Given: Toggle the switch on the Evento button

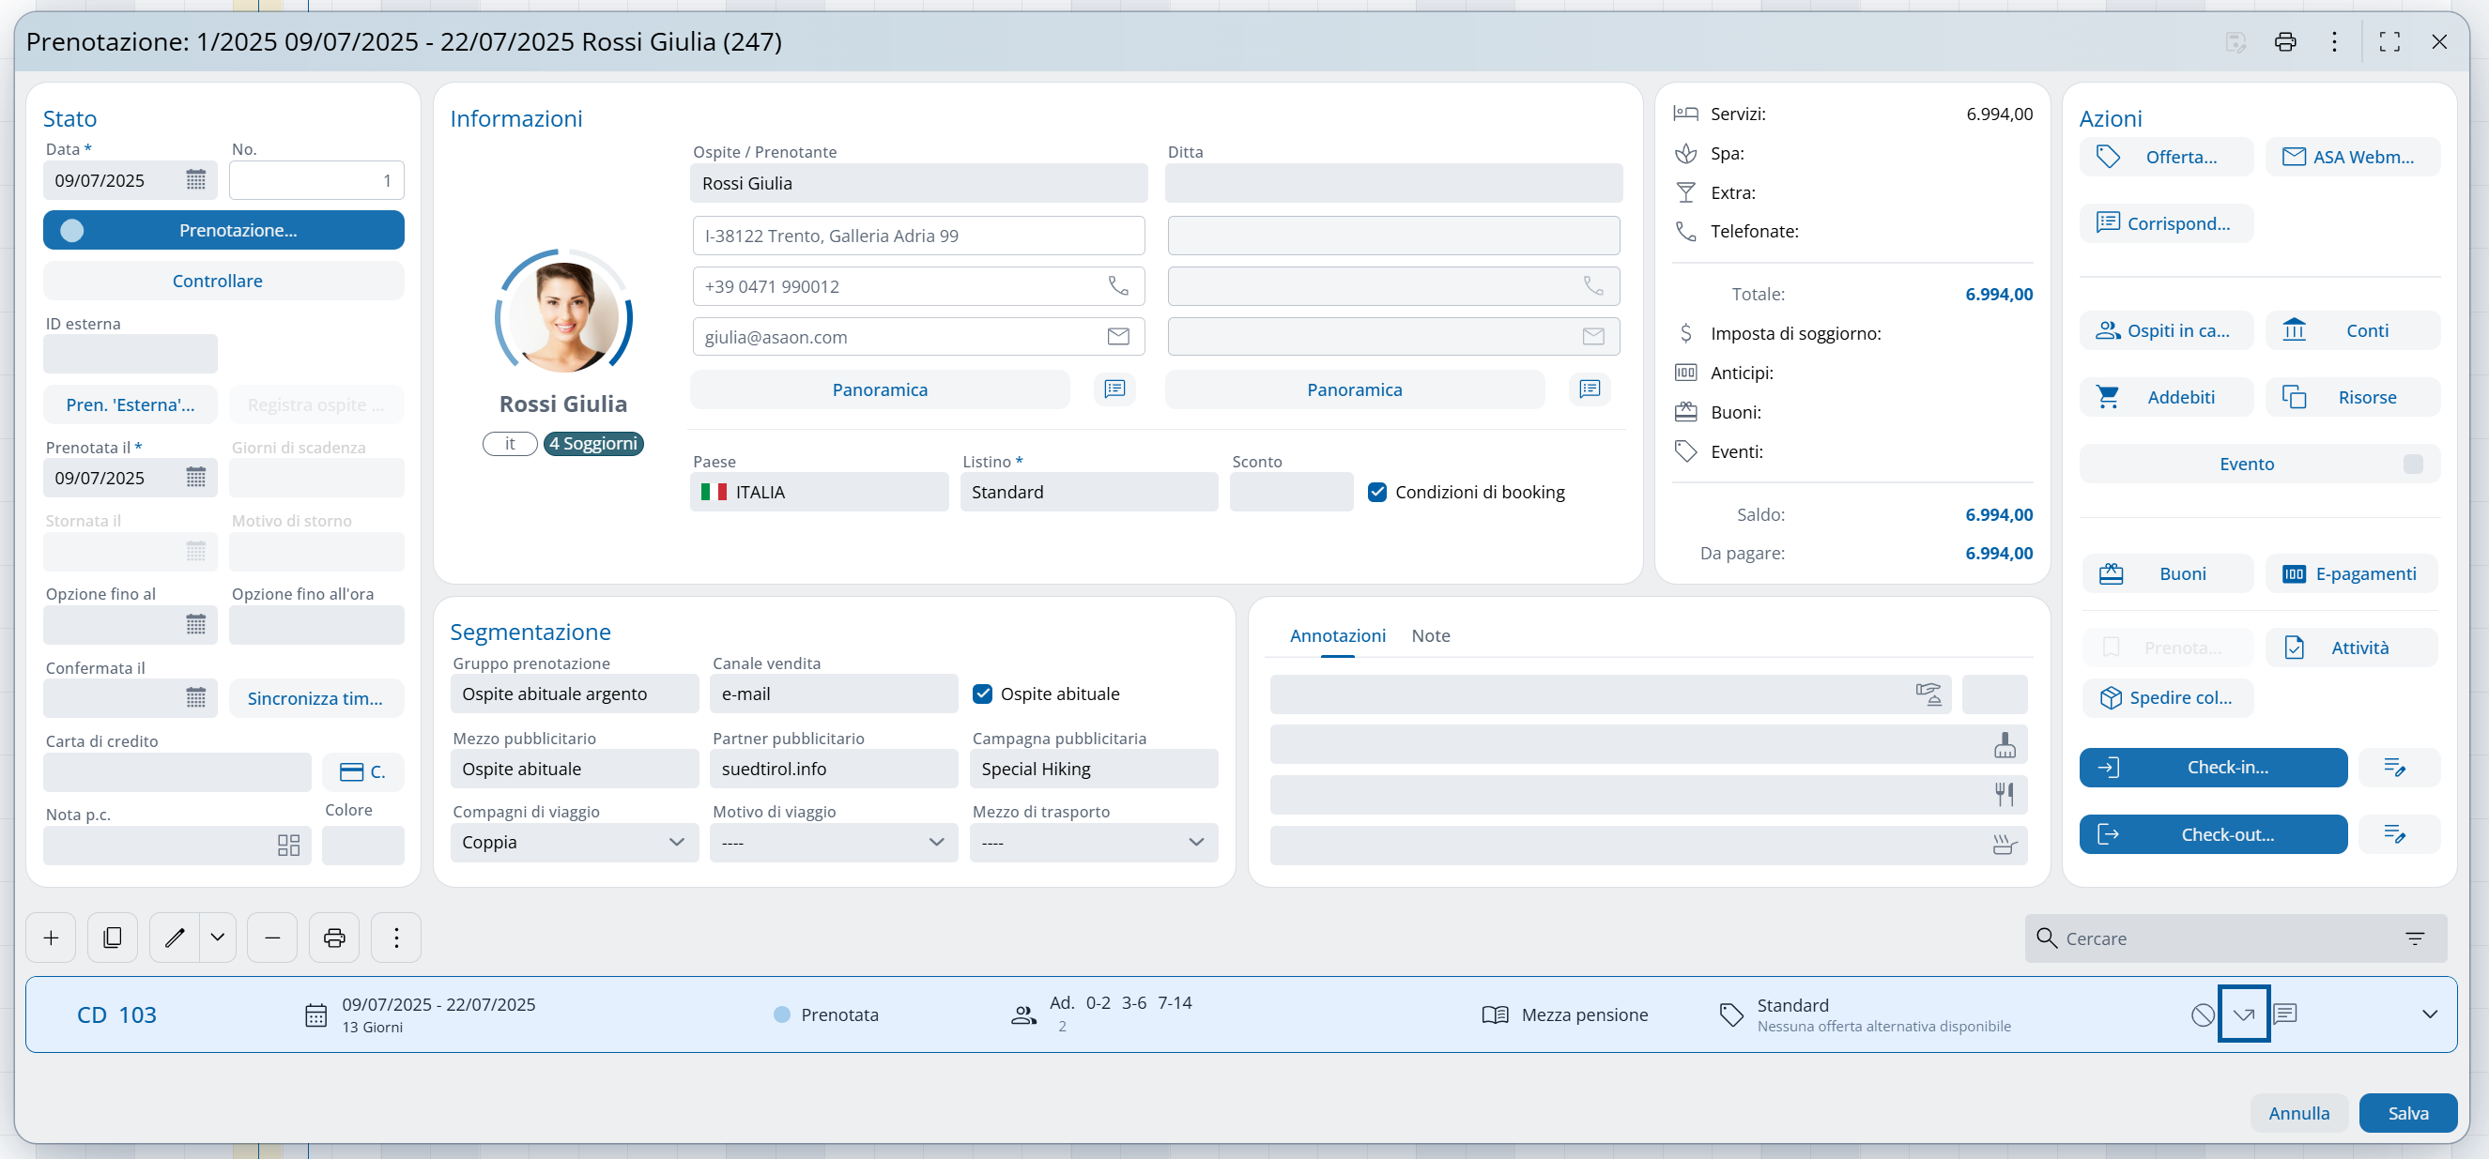Looking at the screenshot, I should [x=2413, y=464].
